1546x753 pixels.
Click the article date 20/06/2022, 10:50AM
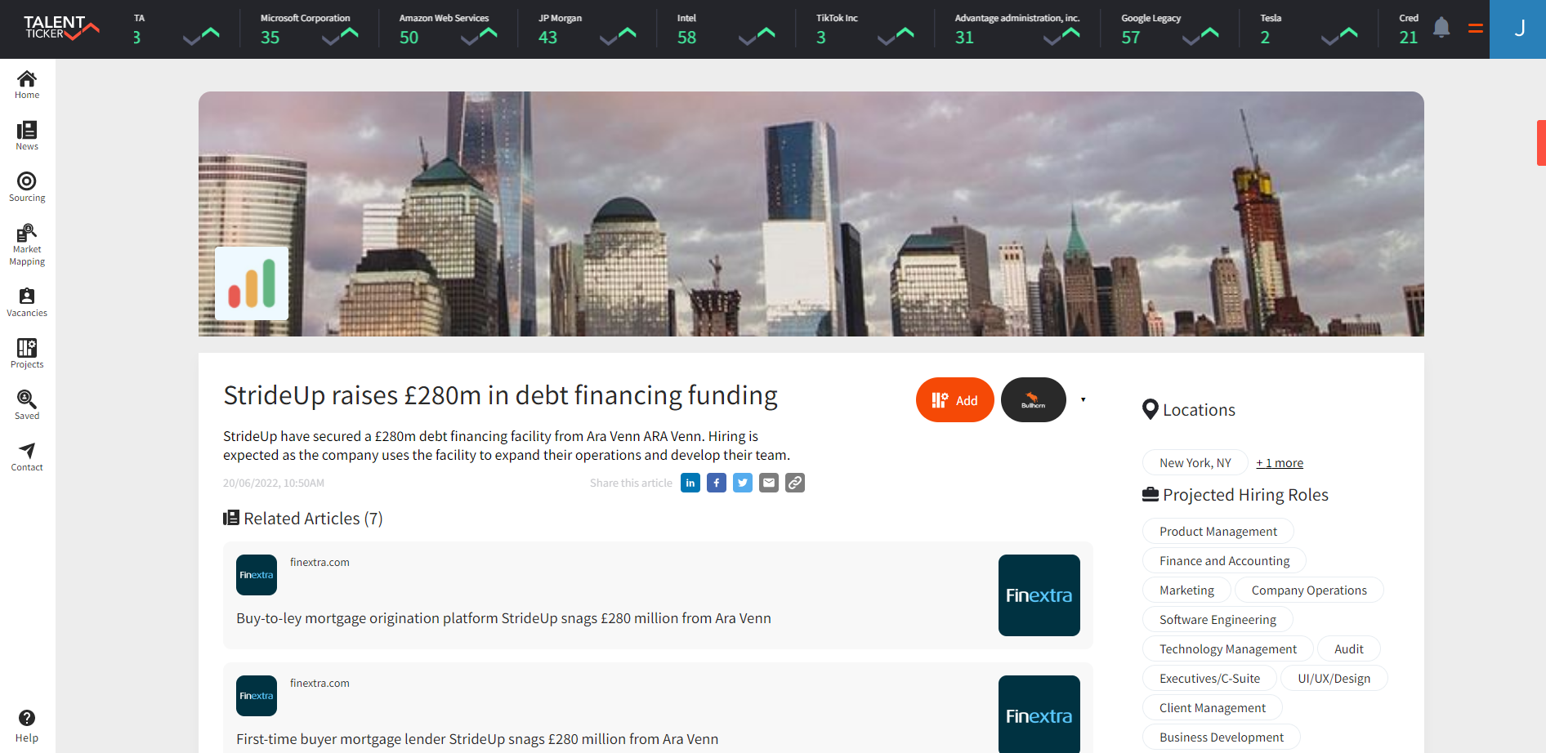(274, 483)
